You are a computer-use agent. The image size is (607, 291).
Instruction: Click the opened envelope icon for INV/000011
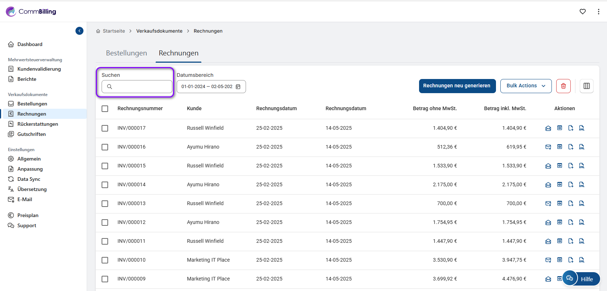click(548, 241)
